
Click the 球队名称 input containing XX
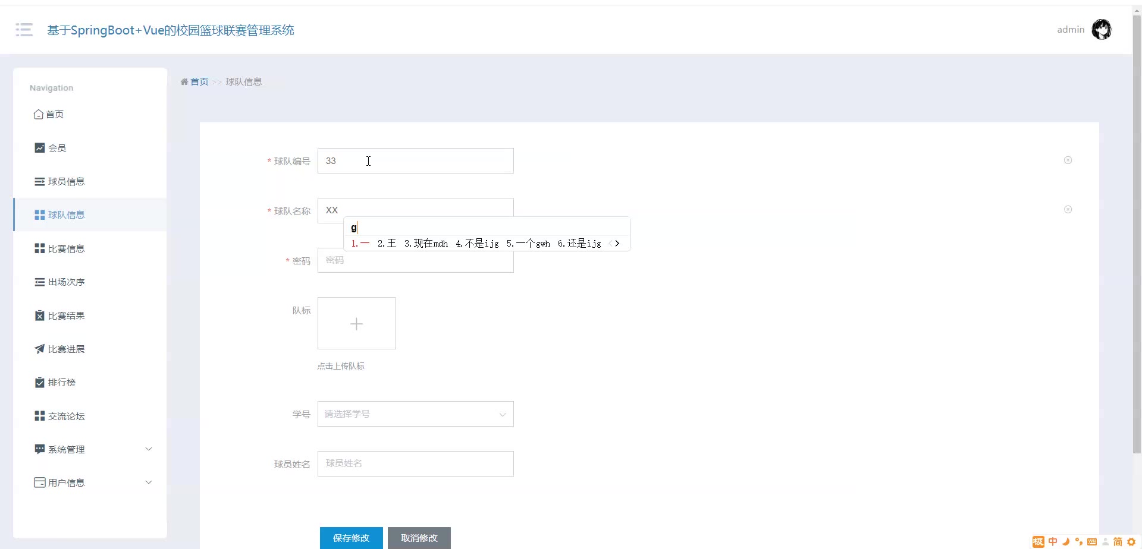[415, 210]
